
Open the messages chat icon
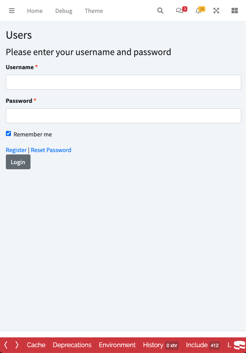point(180,11)
